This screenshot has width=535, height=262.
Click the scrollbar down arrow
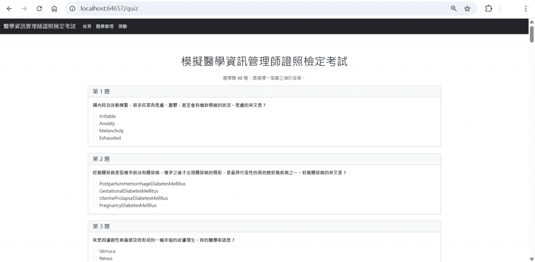(x=531, y=259)
